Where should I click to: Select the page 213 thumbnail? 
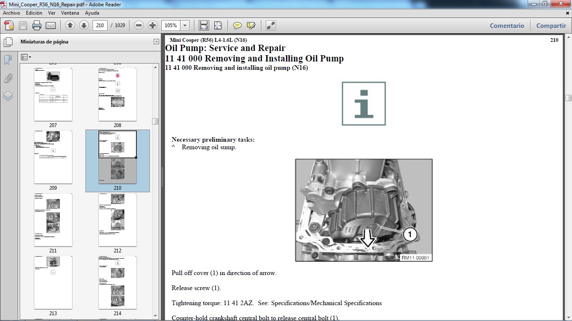tap(53, 283)
